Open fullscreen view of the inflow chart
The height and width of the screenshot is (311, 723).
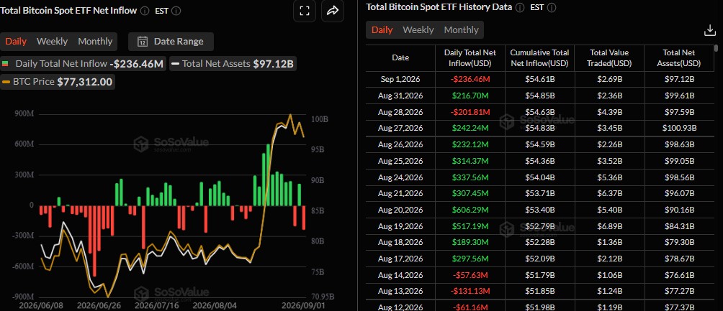coord(305,11)
